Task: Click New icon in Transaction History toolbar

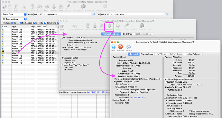Action: 10,6
